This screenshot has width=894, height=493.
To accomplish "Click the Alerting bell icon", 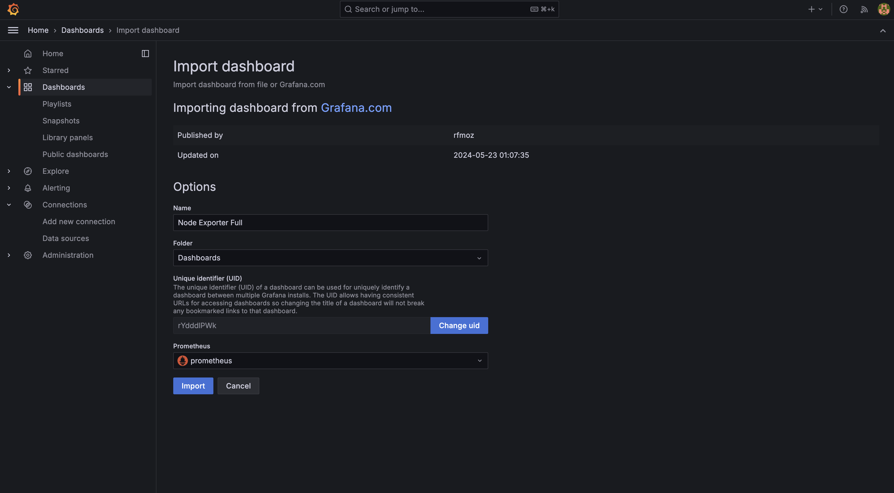I will (x=28, y=188).
